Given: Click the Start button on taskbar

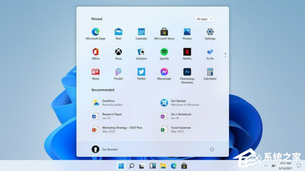Looking at the screenshot, I should pos(121,166).
